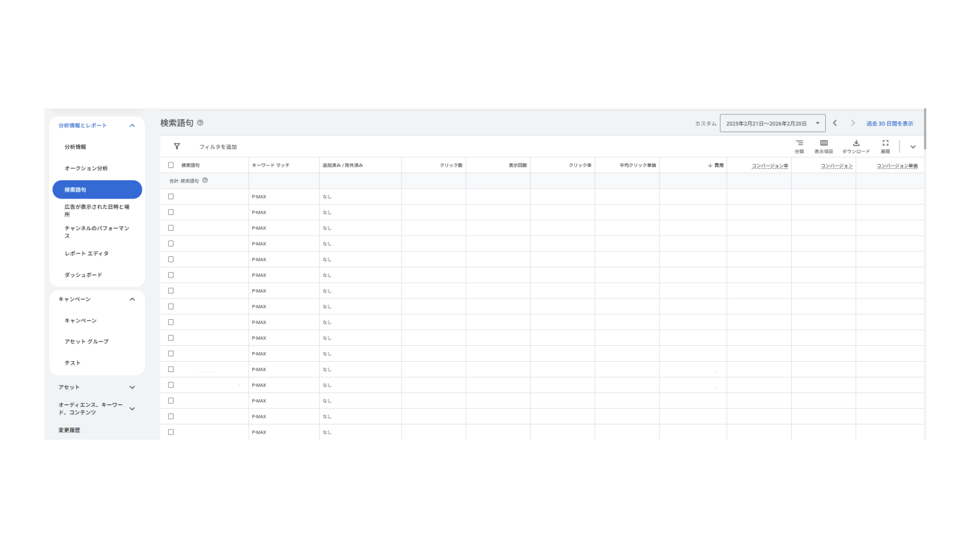Toggle the select-all checkbox in table header
Viewport: 972px width, 545px height.
pos(171,165)
